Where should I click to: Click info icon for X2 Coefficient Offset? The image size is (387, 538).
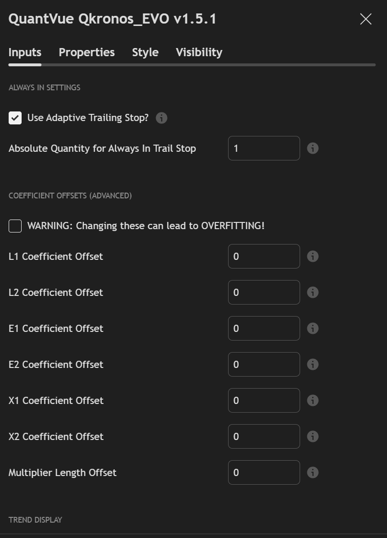[313, 437]
